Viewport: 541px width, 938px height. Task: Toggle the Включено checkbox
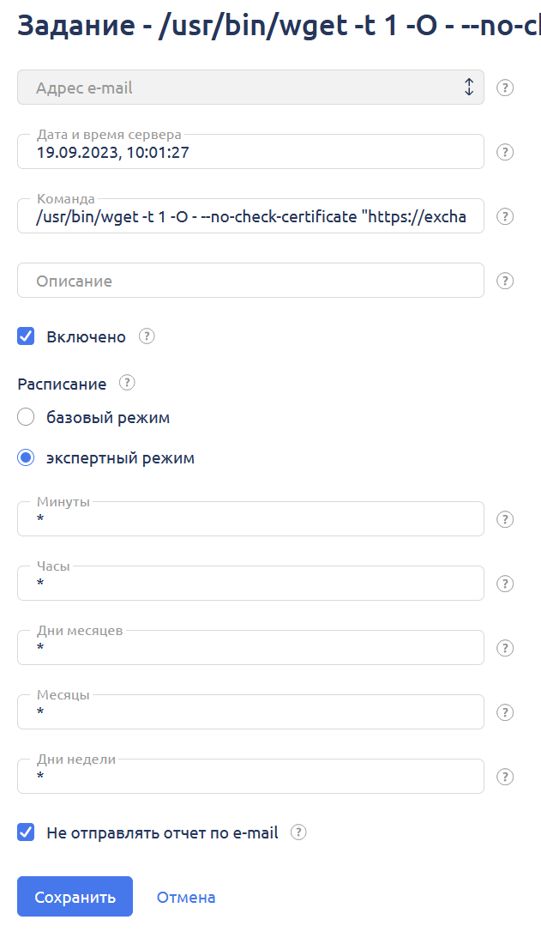tap(27, 336)
